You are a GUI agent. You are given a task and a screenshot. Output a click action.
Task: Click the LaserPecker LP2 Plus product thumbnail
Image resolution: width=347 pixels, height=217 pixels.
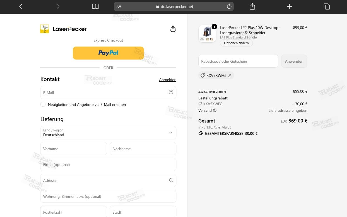[x=207, y=33]
